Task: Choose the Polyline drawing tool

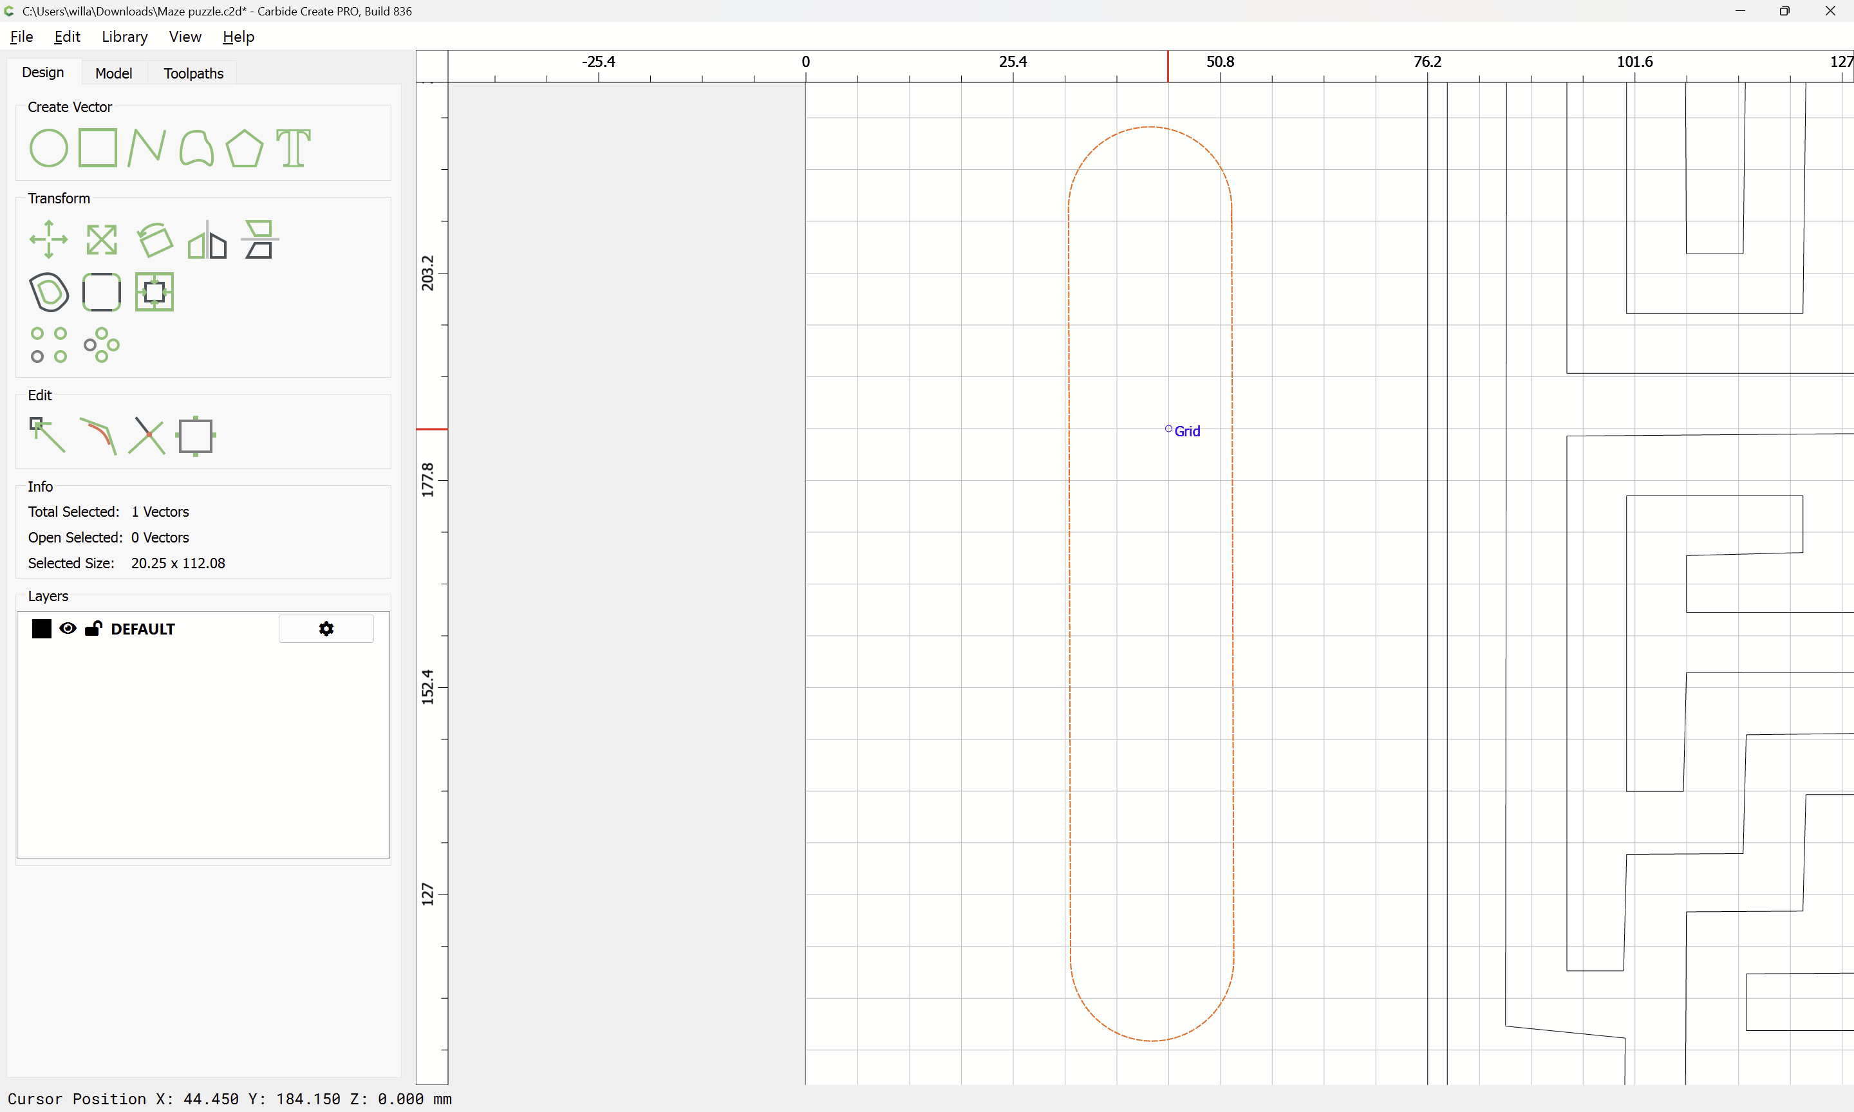Action: [x=146, y=147]
